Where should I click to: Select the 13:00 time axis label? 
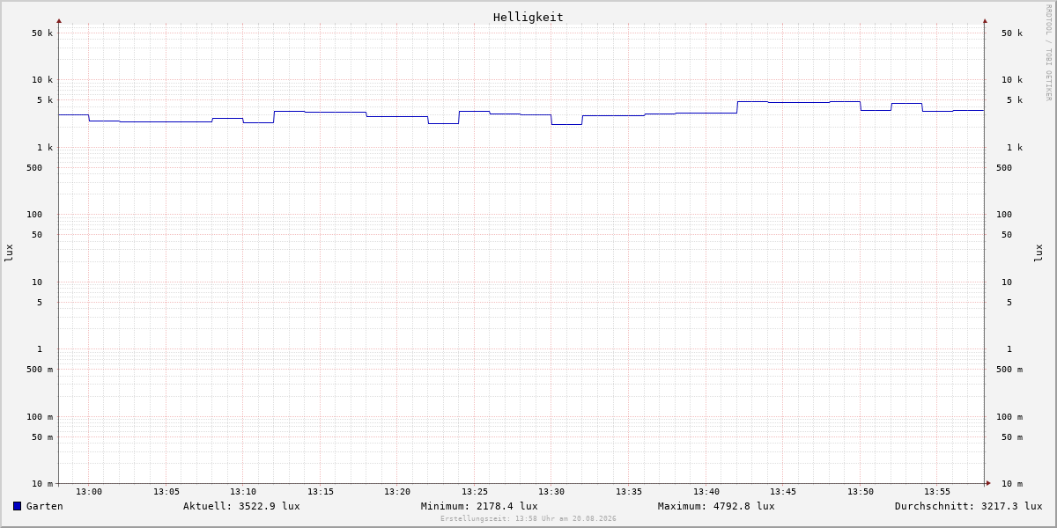89,492
